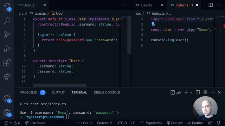Maximize the panel size with chevron up
This screenshot has height=126, width=225.
click(x=213, y=92)
